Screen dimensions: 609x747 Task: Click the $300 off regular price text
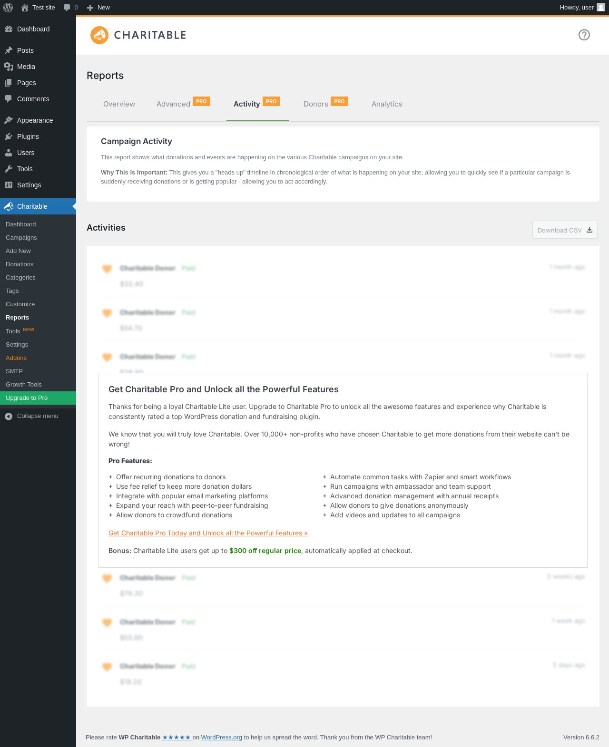[265, 551]
